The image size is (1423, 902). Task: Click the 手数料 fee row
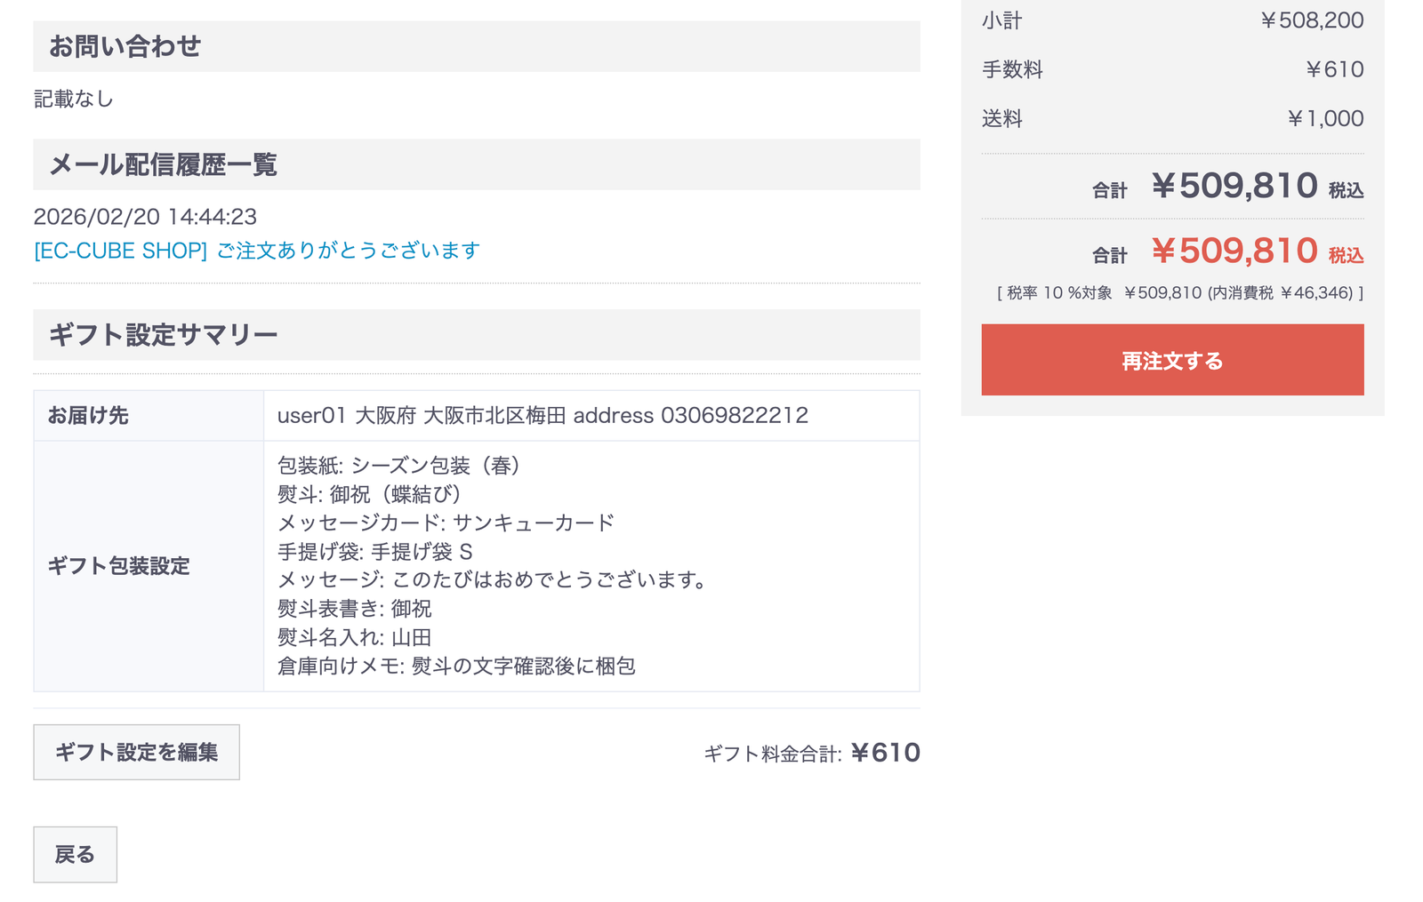click(x=1012, y=69)
